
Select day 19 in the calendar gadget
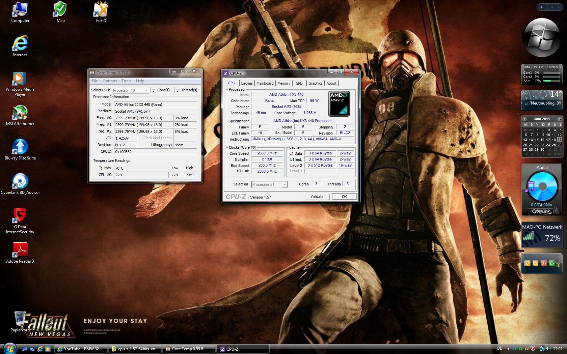tap(559, 140)
